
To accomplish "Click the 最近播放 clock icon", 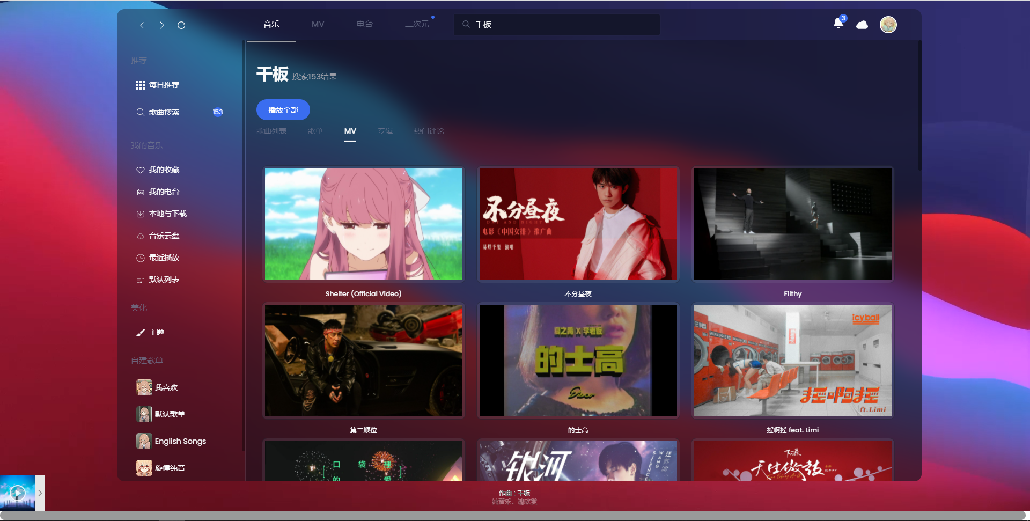I will coord(141,258).
